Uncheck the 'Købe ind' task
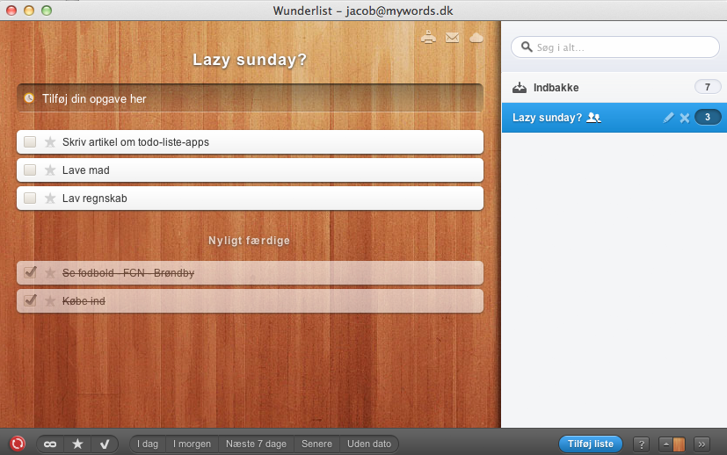 (x=30, y=300)
